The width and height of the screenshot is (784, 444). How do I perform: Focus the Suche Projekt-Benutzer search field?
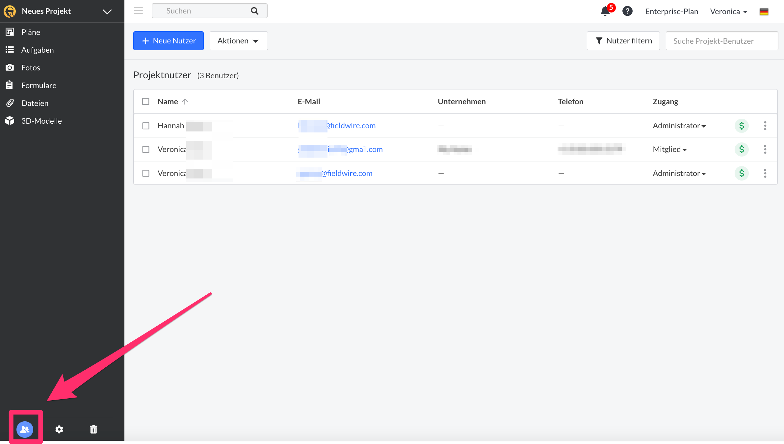pyautogui.click(x=721, y=41)
